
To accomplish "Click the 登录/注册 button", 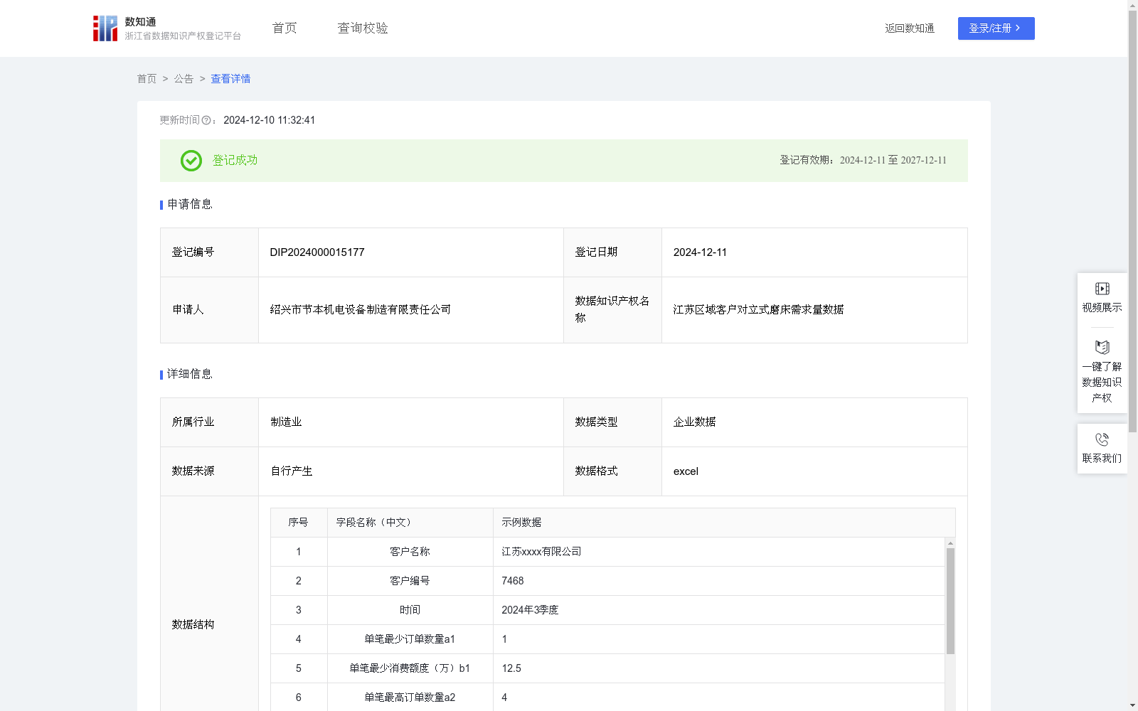I will (x=996, y=28).
